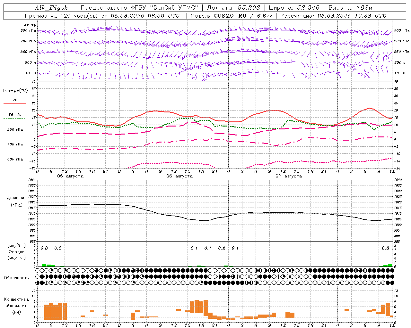Click the 700 гПа temperature legend entry
The image size is (411, 328).
point(15,144)
